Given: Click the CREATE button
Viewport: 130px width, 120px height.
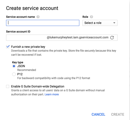Looking at the screenshot, I should click(118, 114).
